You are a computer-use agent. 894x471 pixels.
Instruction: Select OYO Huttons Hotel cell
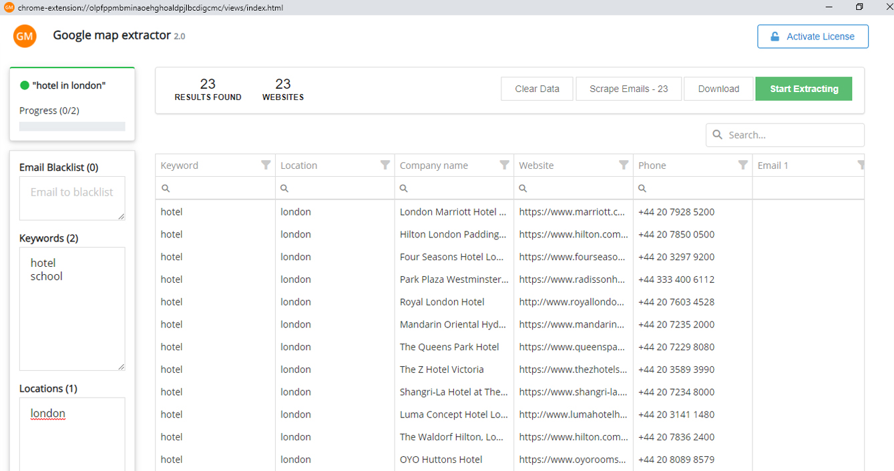tap(454, 460)
